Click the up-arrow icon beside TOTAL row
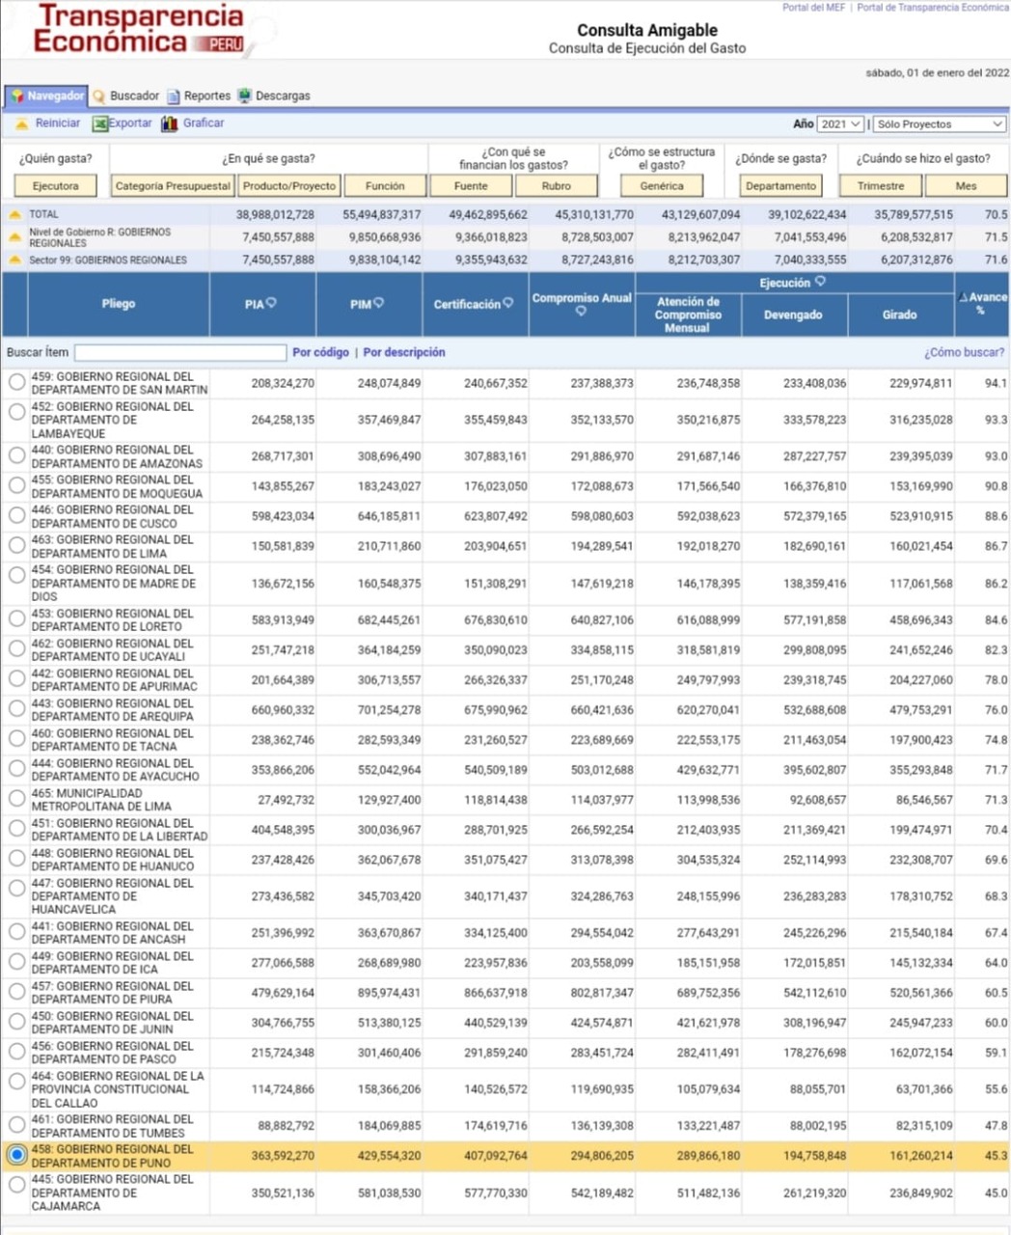 [x=15, y=214]
